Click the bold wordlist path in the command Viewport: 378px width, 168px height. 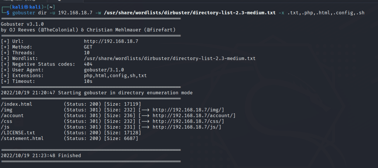[190, 13]
